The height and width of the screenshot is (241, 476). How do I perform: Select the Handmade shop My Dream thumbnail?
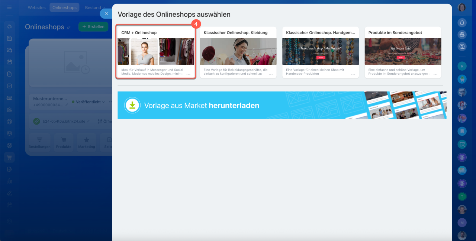click(x=321, y=52)
